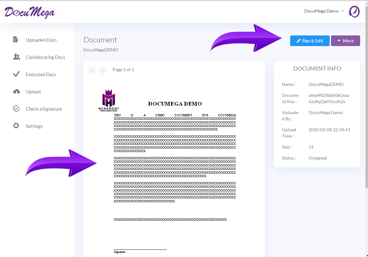Go to the Upload page

[33, 92]
